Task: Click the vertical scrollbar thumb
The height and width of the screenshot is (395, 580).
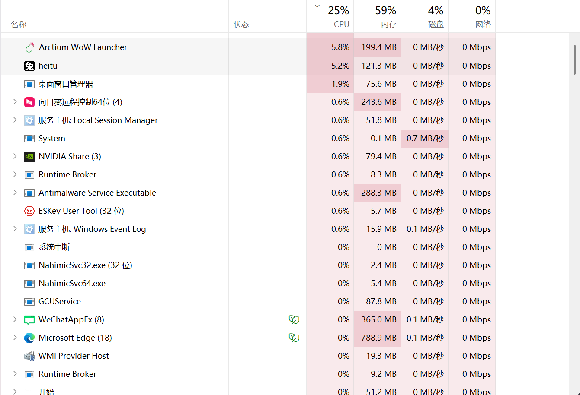Action: click(x=575, y=60)
